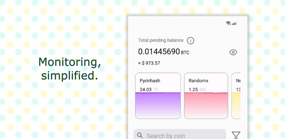
Task: Click the red Randomx hashrate chart area
Action: pos(206,106)
